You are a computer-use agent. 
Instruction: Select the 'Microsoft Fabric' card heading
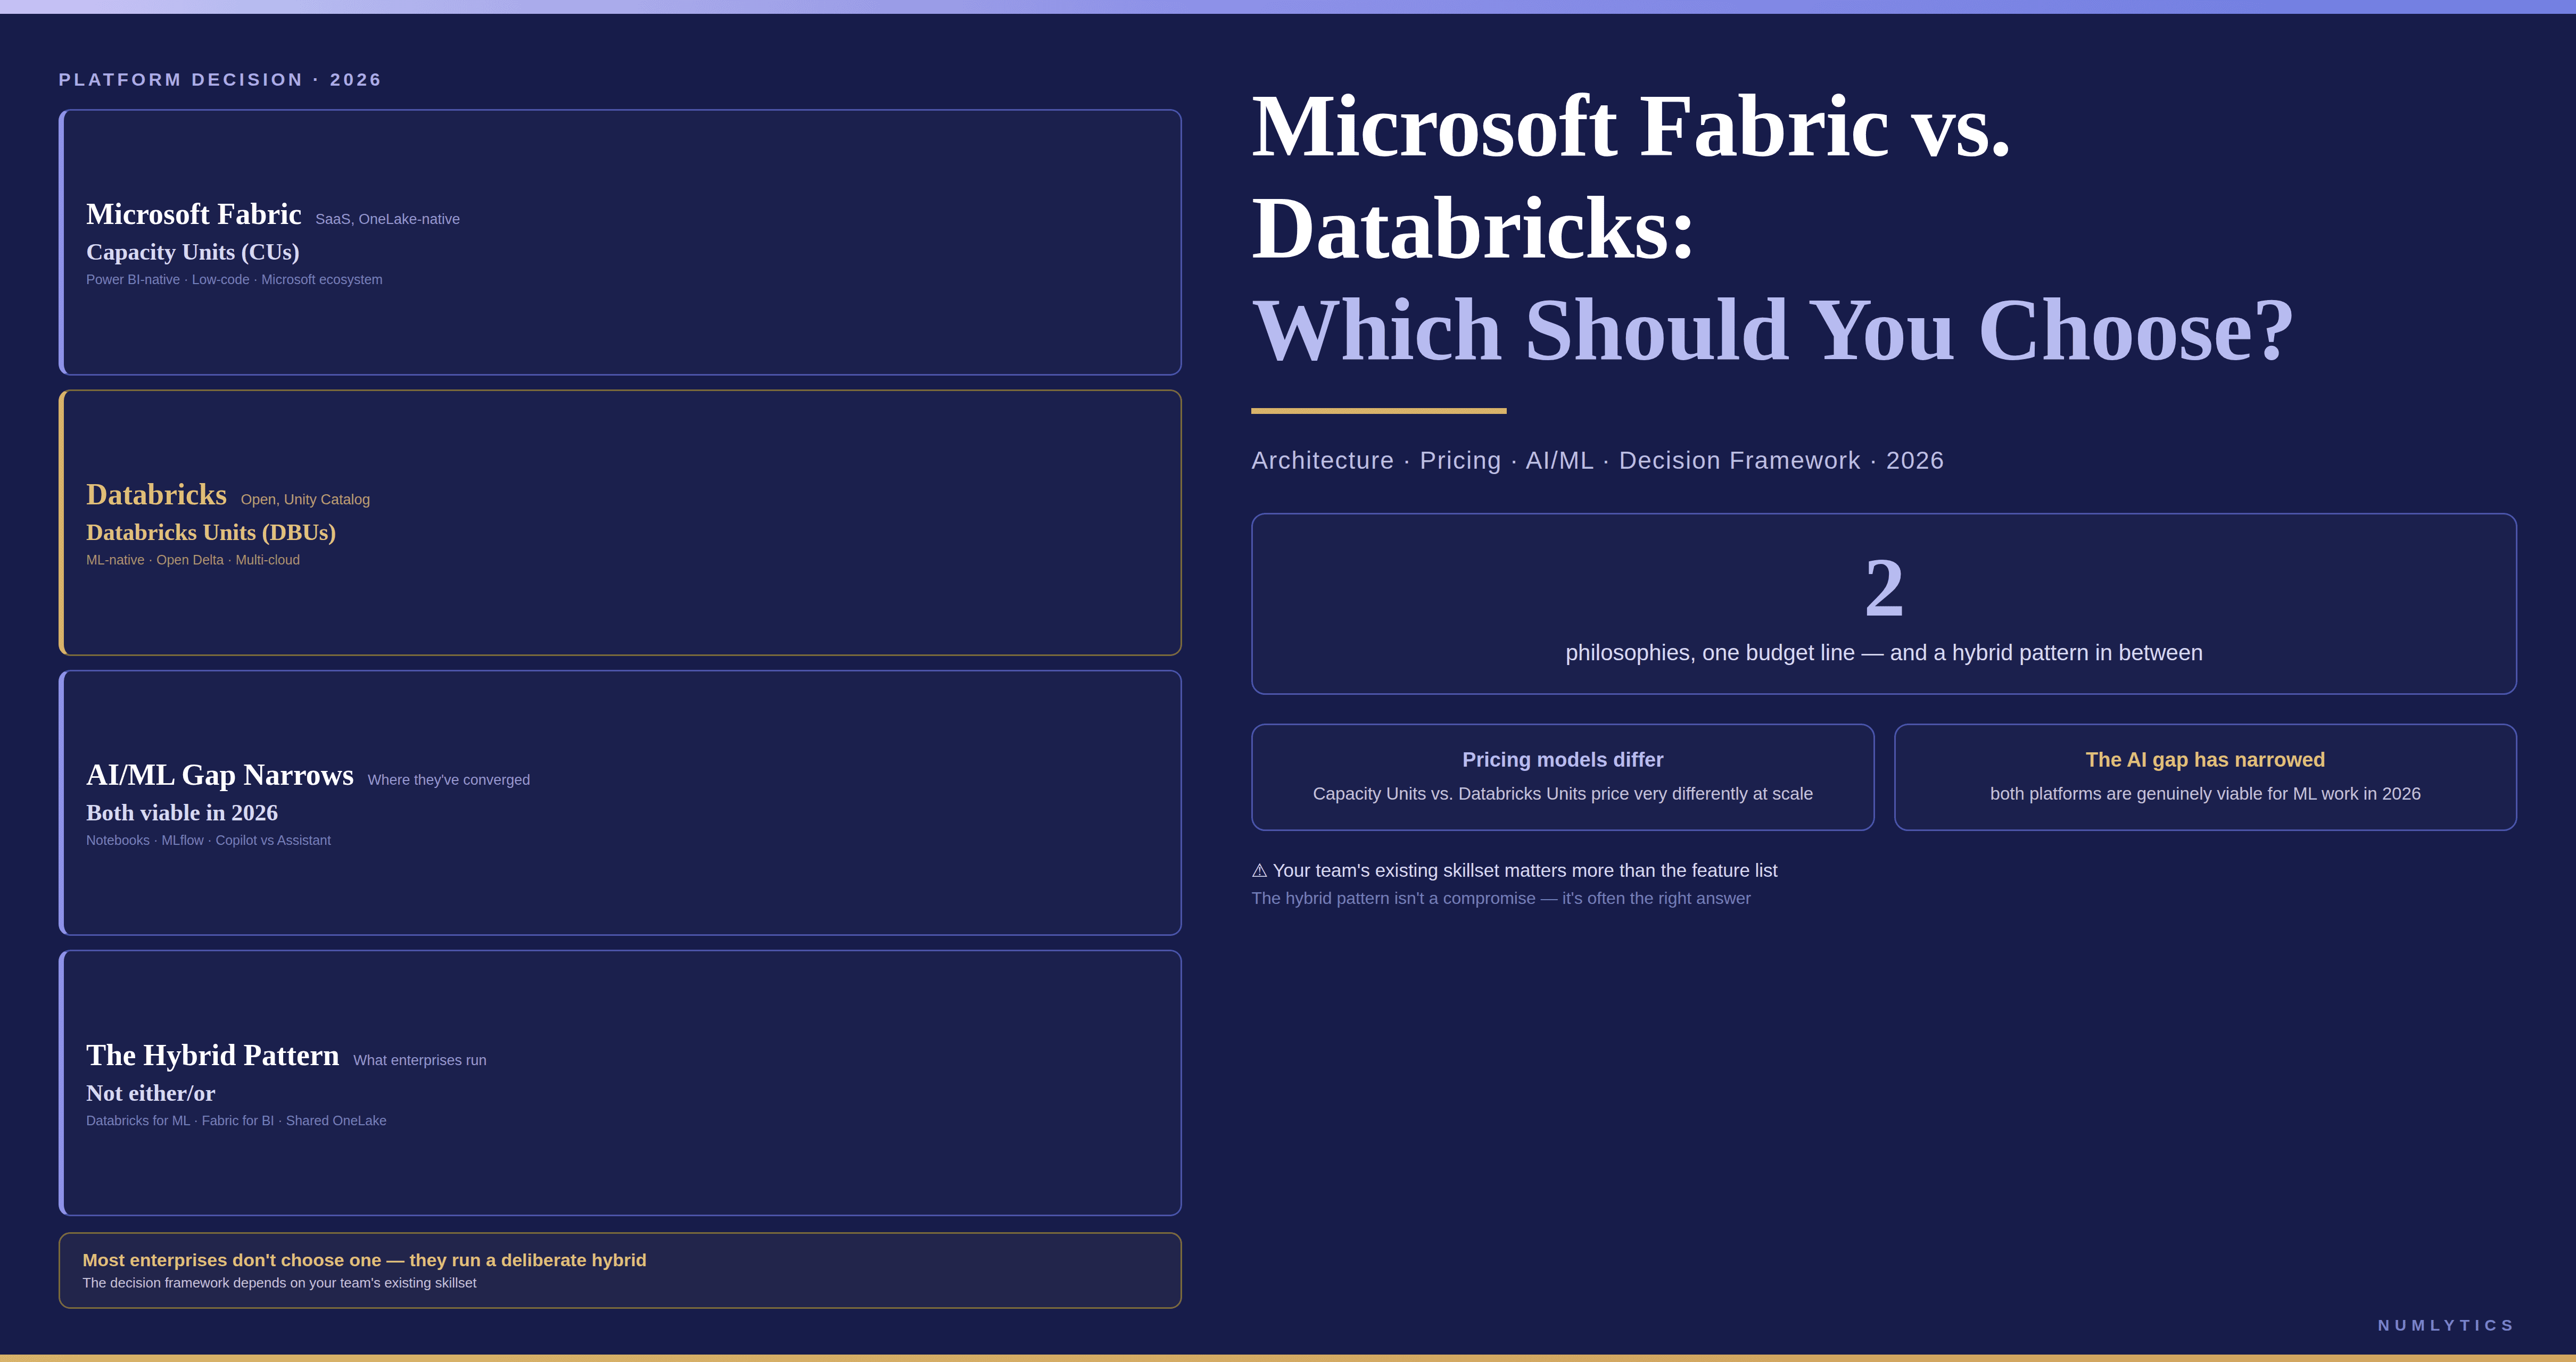[194, 214]
